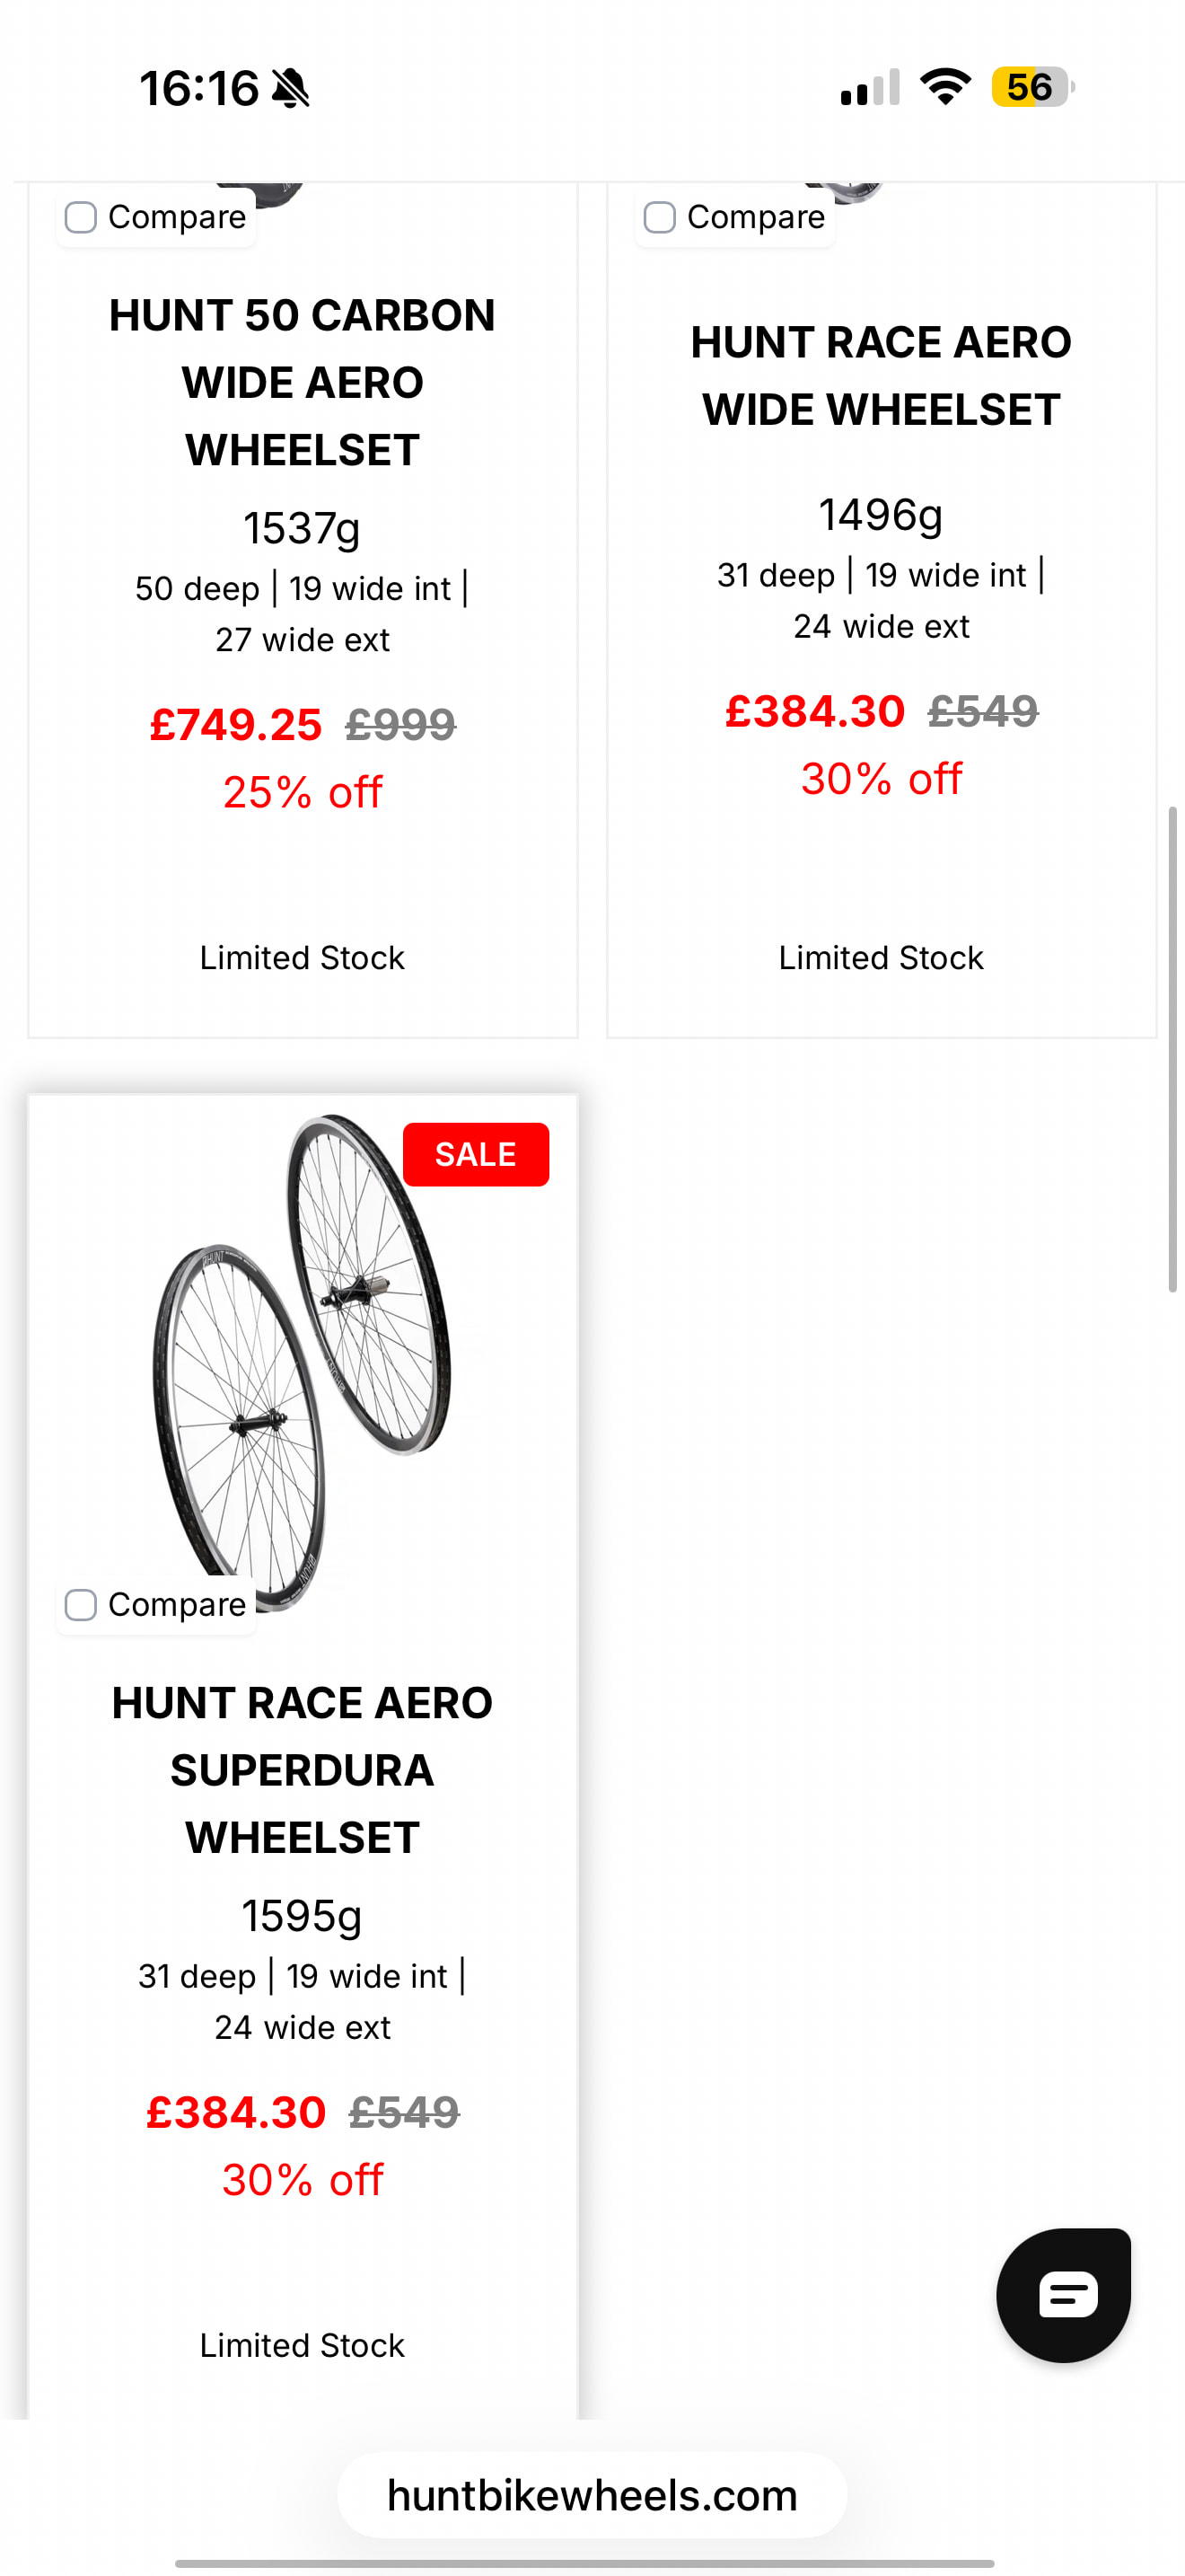
Task: Tap the battery level indicator
Action: [x=1031, y=87]
